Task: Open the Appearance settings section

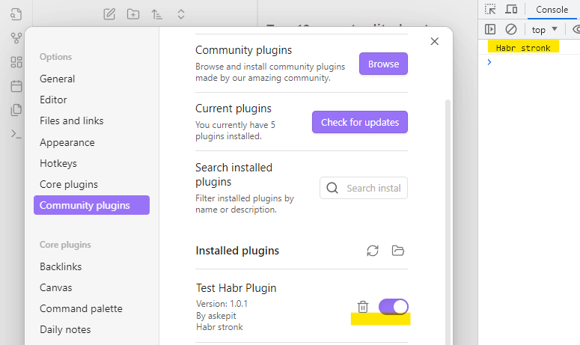Action: (67, 142)
